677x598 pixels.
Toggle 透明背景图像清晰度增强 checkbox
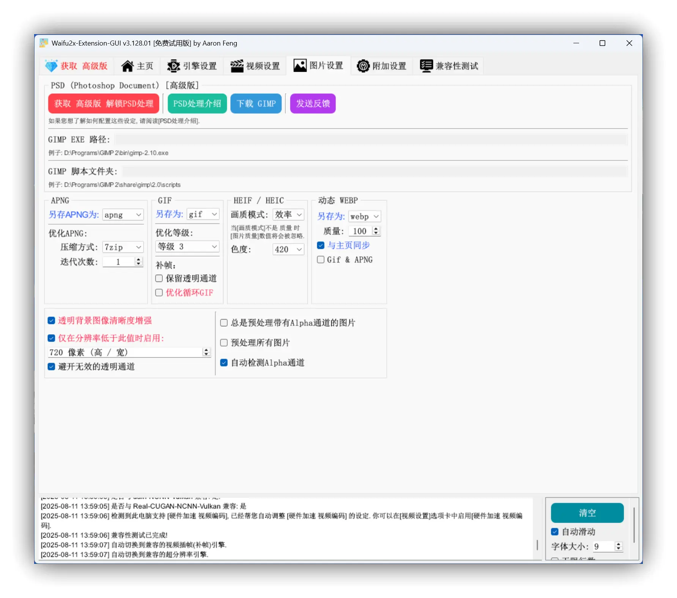52,321
